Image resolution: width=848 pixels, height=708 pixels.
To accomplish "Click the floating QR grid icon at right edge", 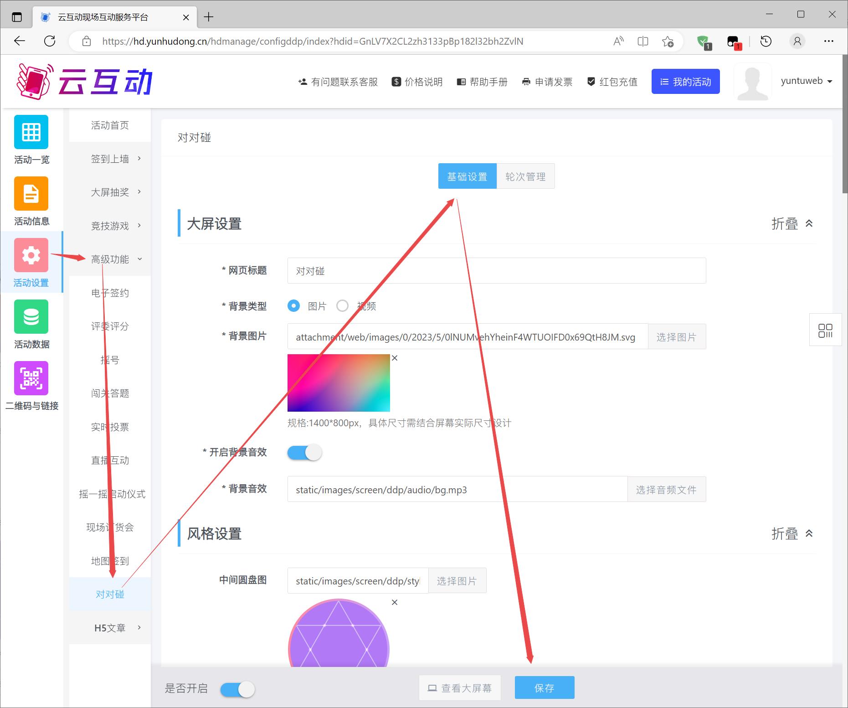I will click(x=825, y=331).
